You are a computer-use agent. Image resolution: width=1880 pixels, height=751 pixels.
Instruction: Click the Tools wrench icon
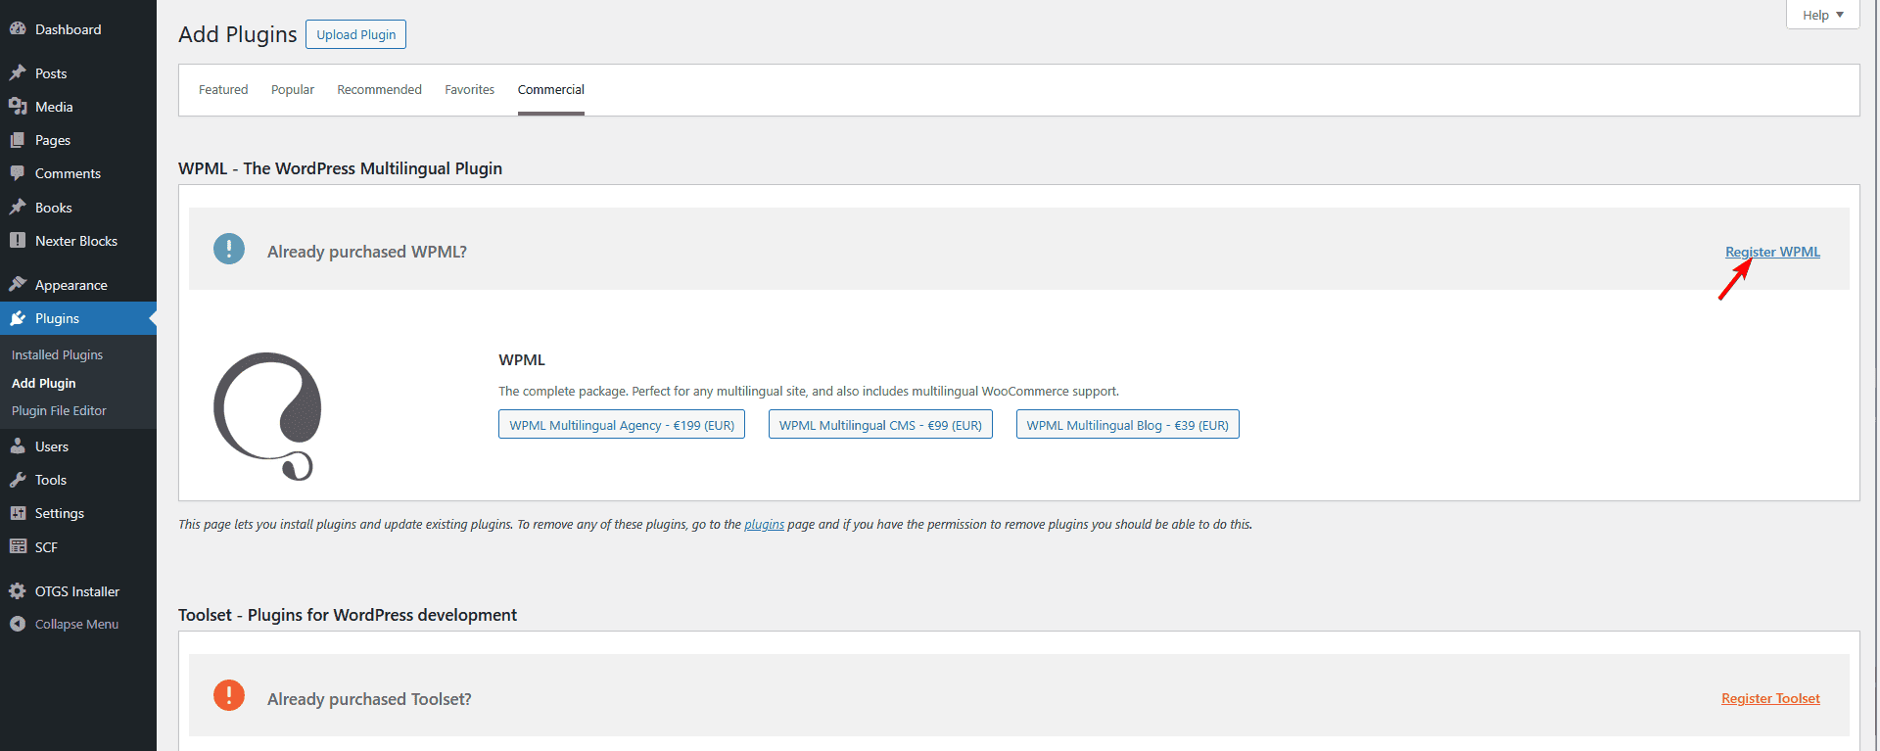click(18, 480)
